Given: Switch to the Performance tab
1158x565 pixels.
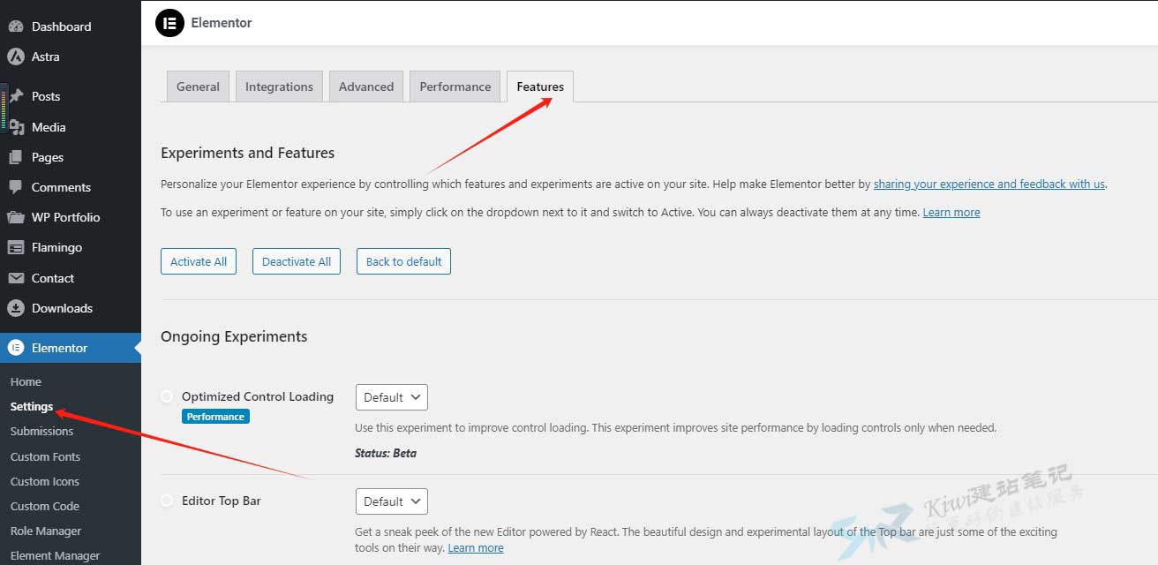Looking at the screenshot, I should (455, 87).
